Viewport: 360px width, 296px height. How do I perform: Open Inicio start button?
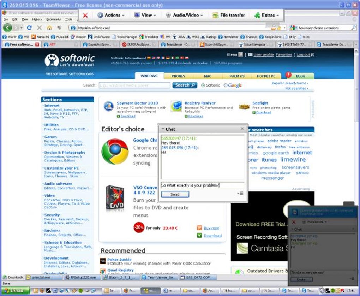(16, 291)
